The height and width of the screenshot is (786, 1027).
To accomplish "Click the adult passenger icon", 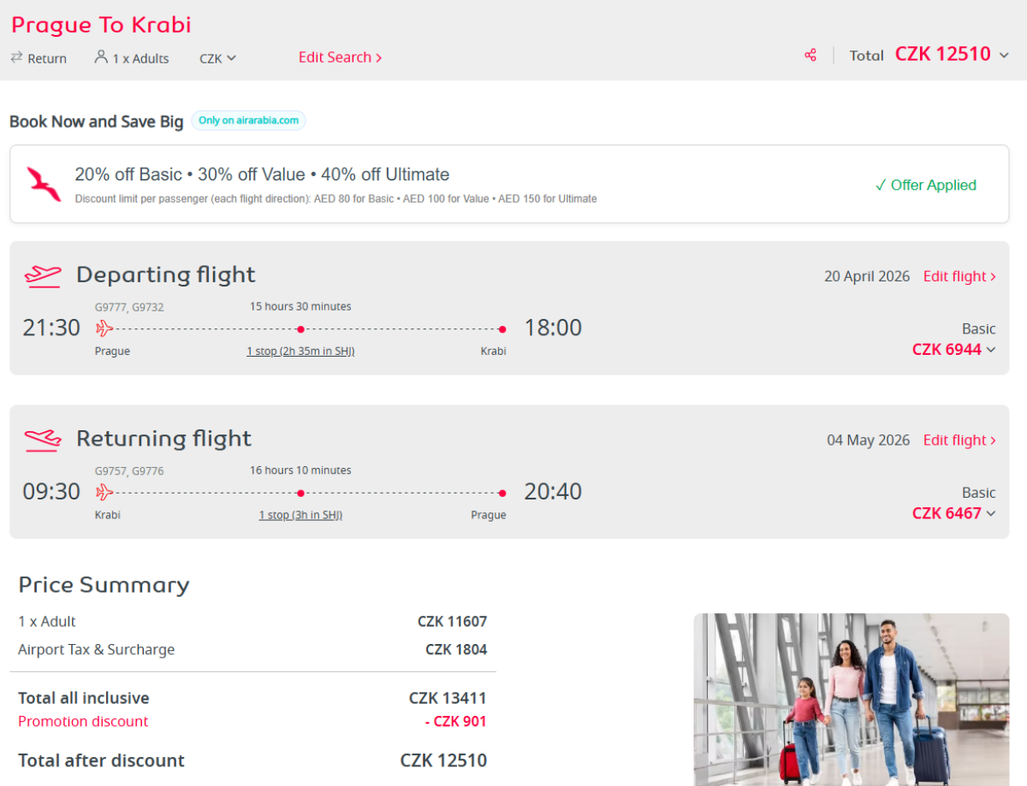I will [101, 57].
